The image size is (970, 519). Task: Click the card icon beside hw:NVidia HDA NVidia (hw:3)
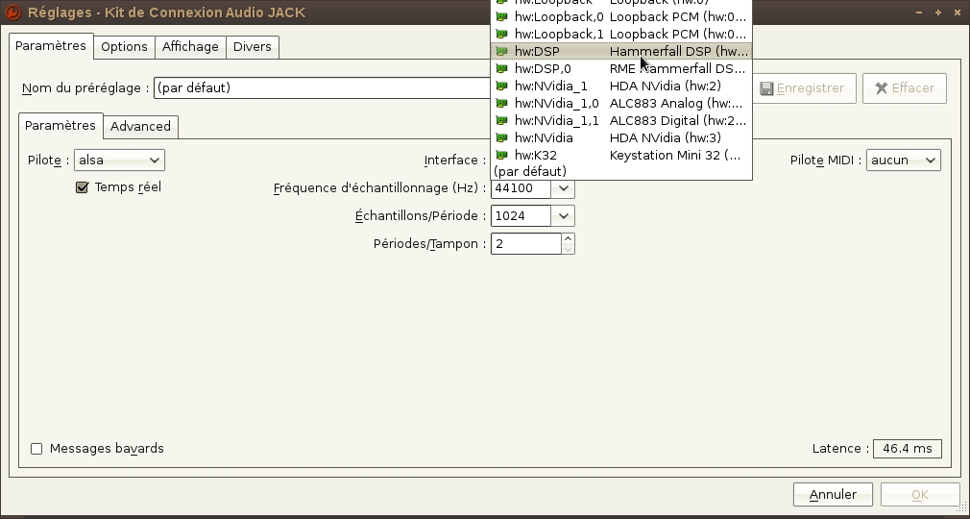coord(501,138)
